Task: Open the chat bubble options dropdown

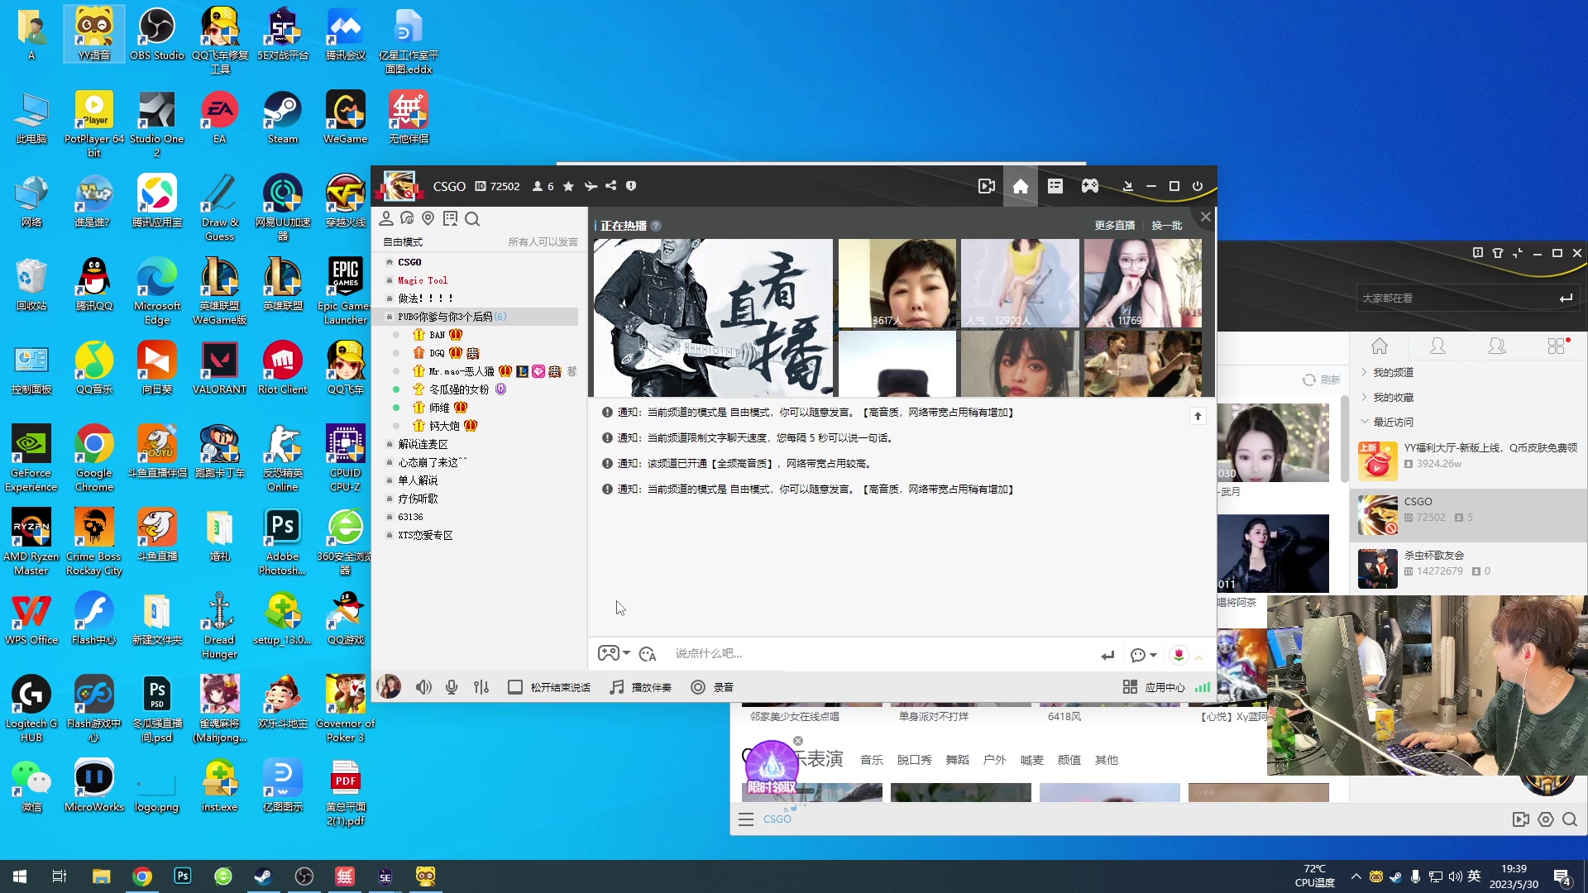Action: (x=1144, y=655)
